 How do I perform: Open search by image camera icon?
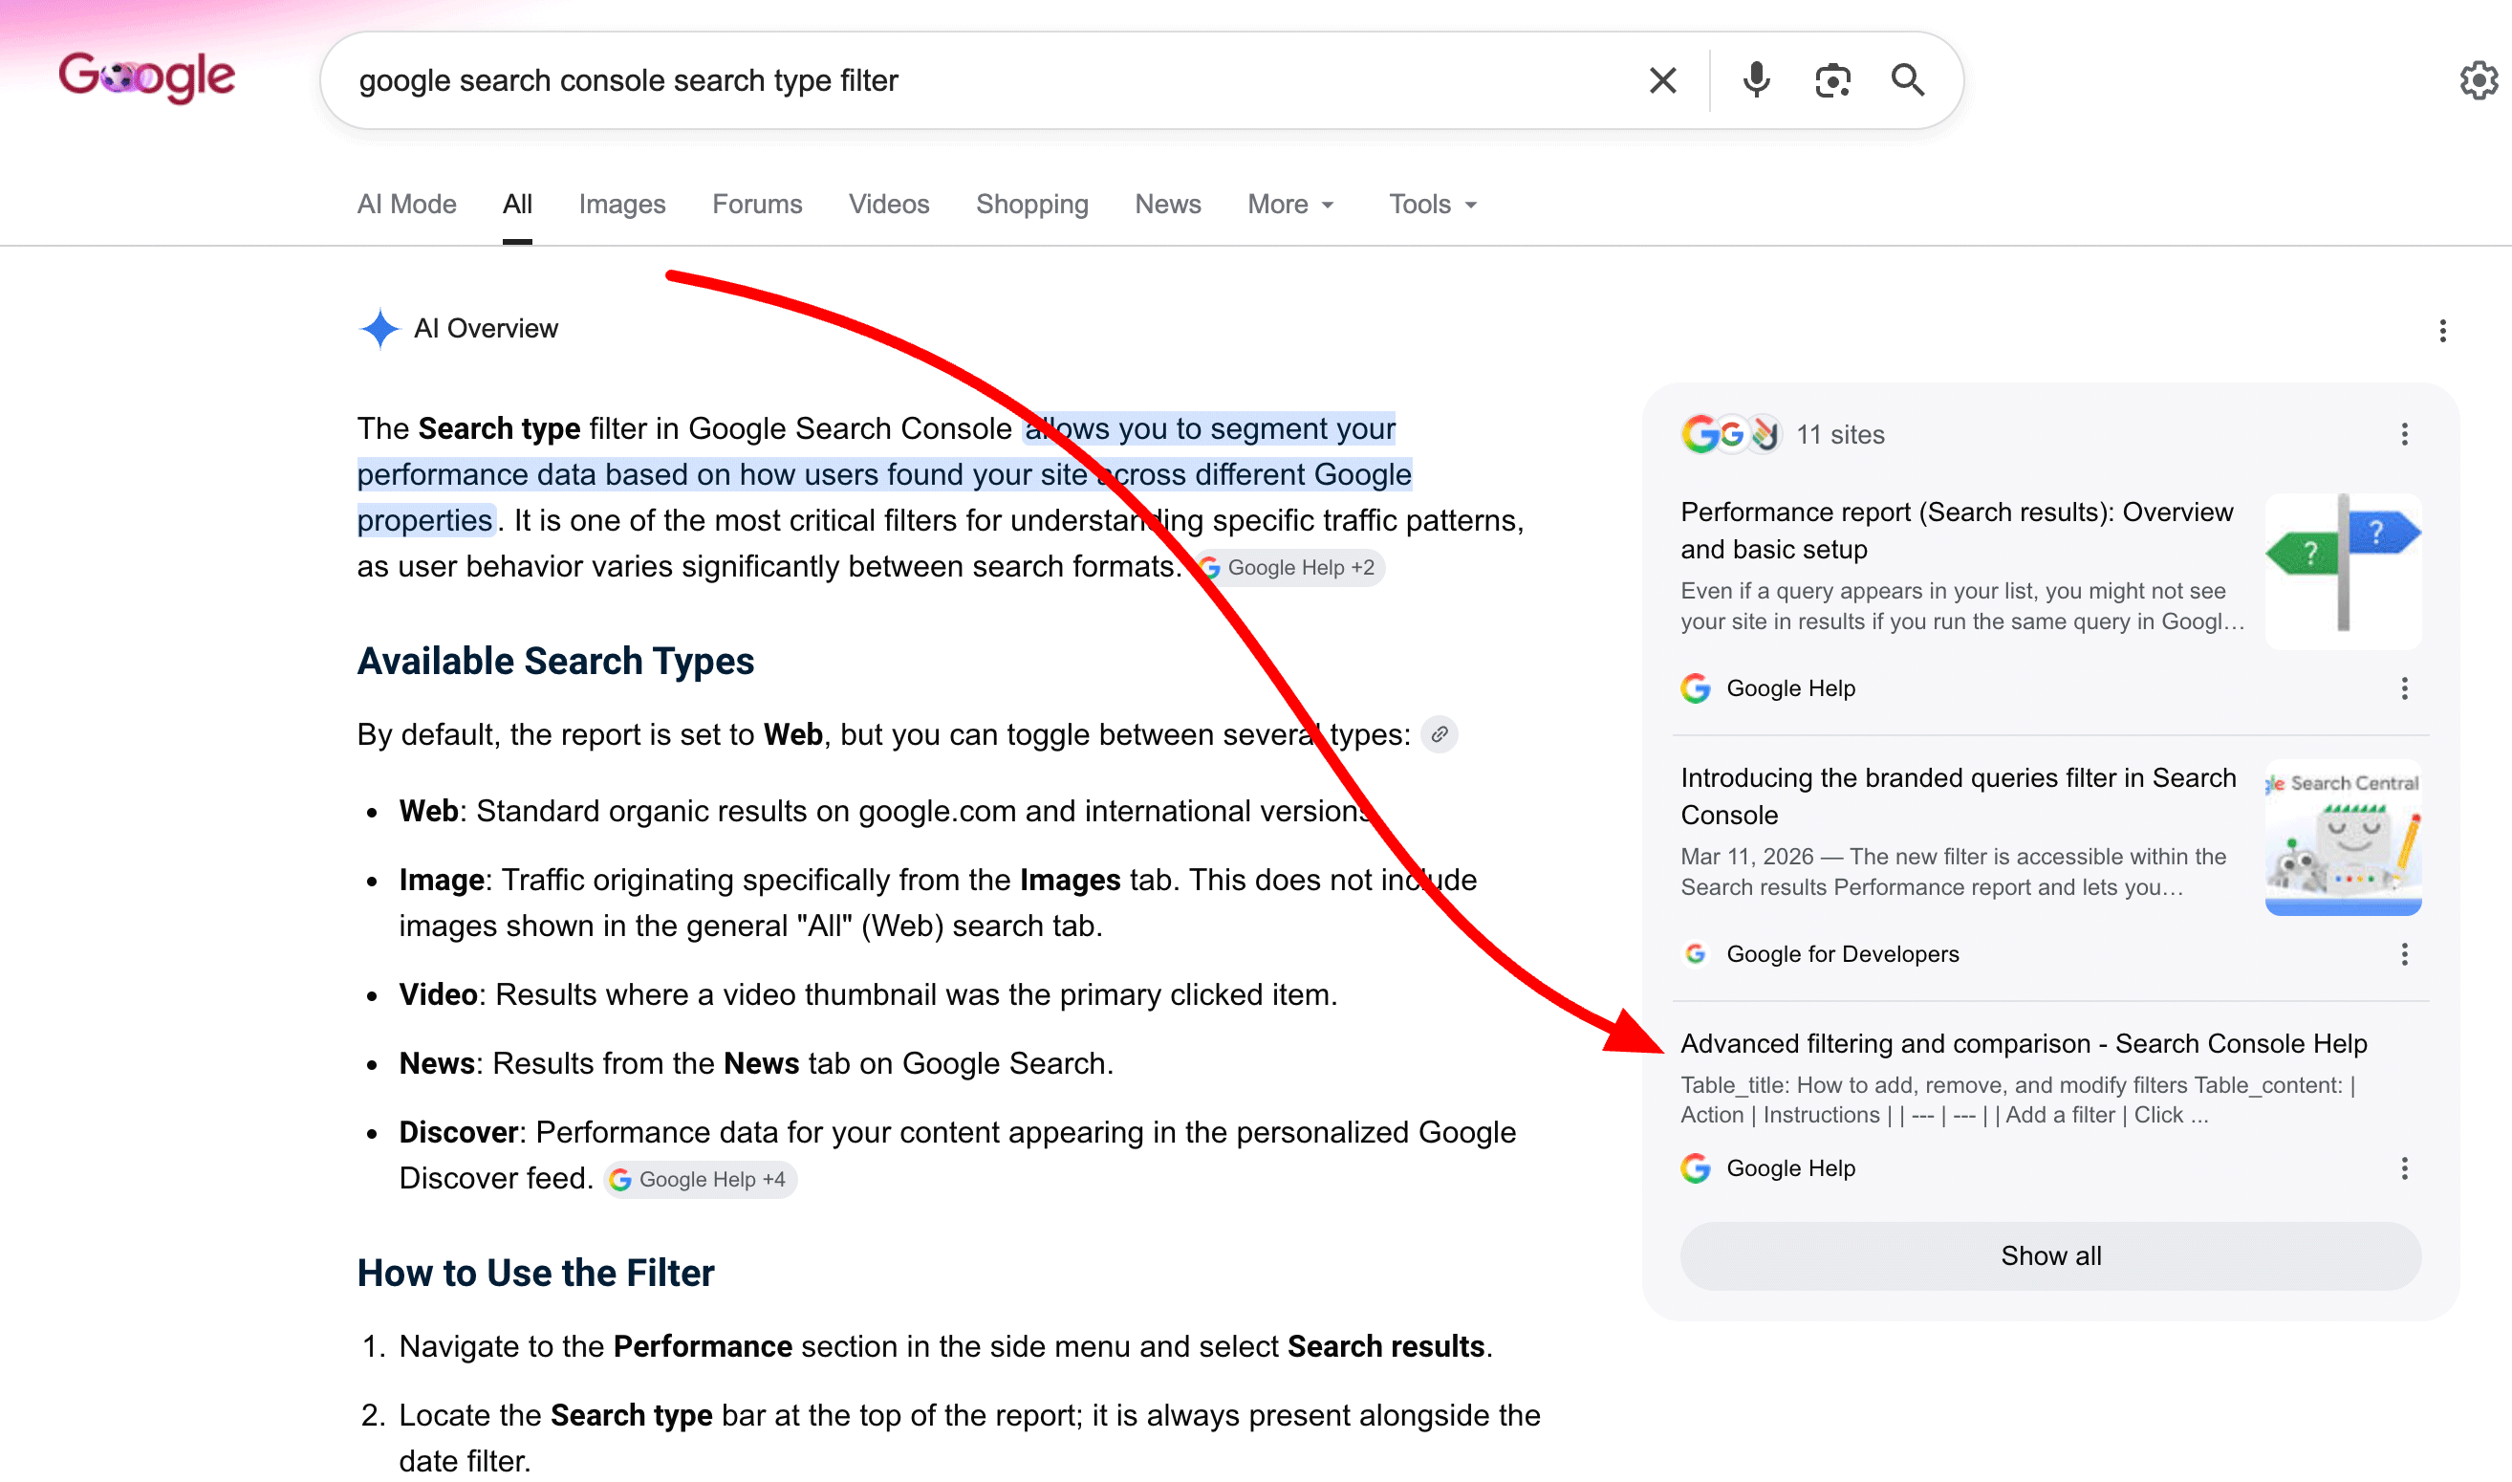[x=1832, y=80]
